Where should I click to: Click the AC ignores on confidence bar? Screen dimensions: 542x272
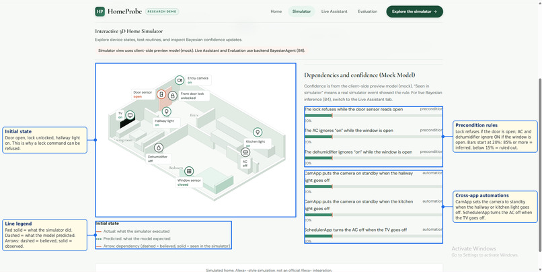click(373, 137)
